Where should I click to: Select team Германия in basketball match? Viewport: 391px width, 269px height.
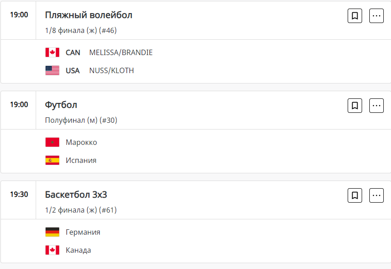(83, 232)
